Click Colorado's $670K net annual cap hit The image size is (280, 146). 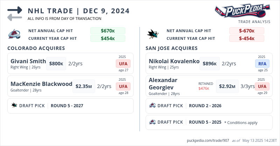point(108,31)
